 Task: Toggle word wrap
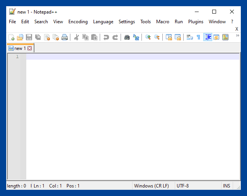click(190, 38)
